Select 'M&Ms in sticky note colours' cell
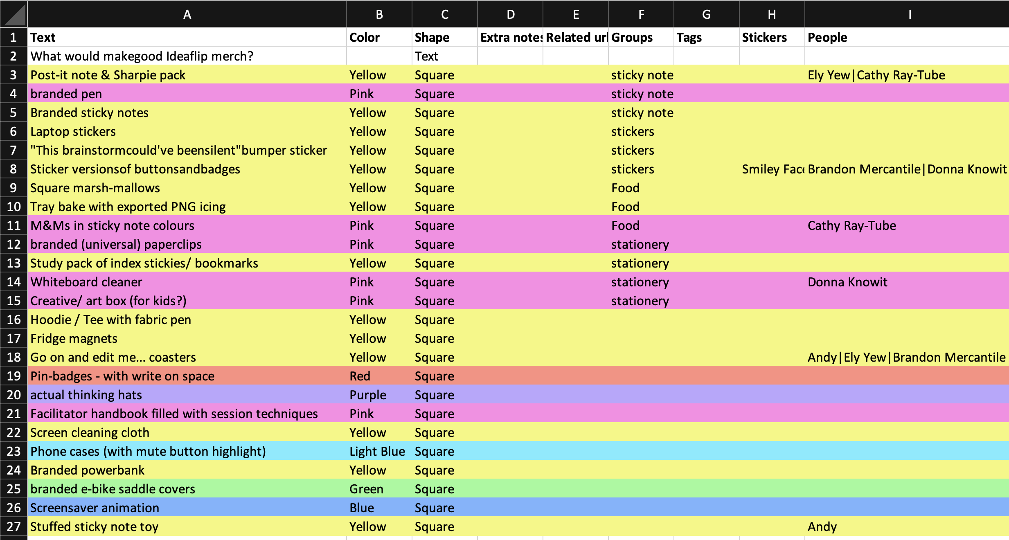The image size is (1009, 540). [187, 225]
